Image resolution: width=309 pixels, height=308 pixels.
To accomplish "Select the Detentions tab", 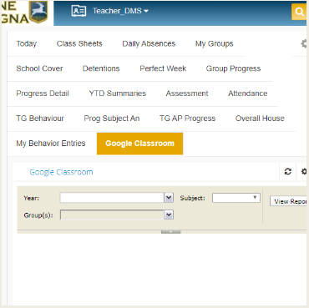I will 101,68.
